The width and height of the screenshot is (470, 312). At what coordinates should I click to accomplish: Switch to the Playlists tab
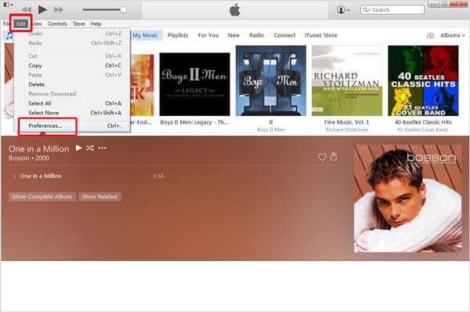click(178, 35)
